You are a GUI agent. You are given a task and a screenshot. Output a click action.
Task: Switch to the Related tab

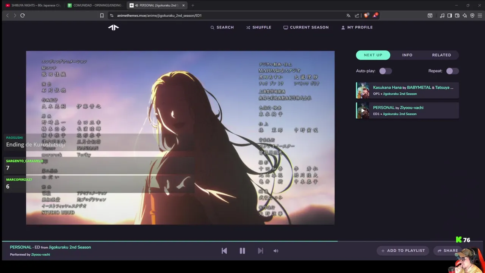click(441, 55)
